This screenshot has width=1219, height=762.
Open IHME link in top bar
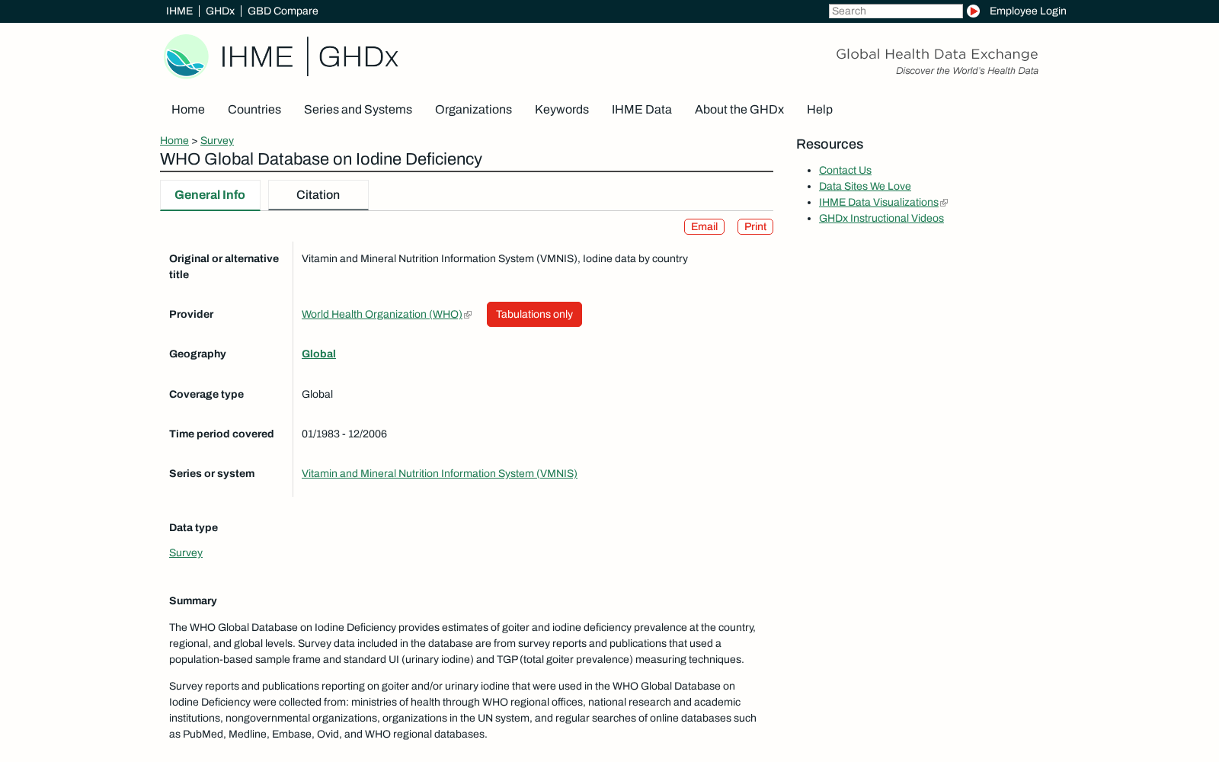(179, 11)
